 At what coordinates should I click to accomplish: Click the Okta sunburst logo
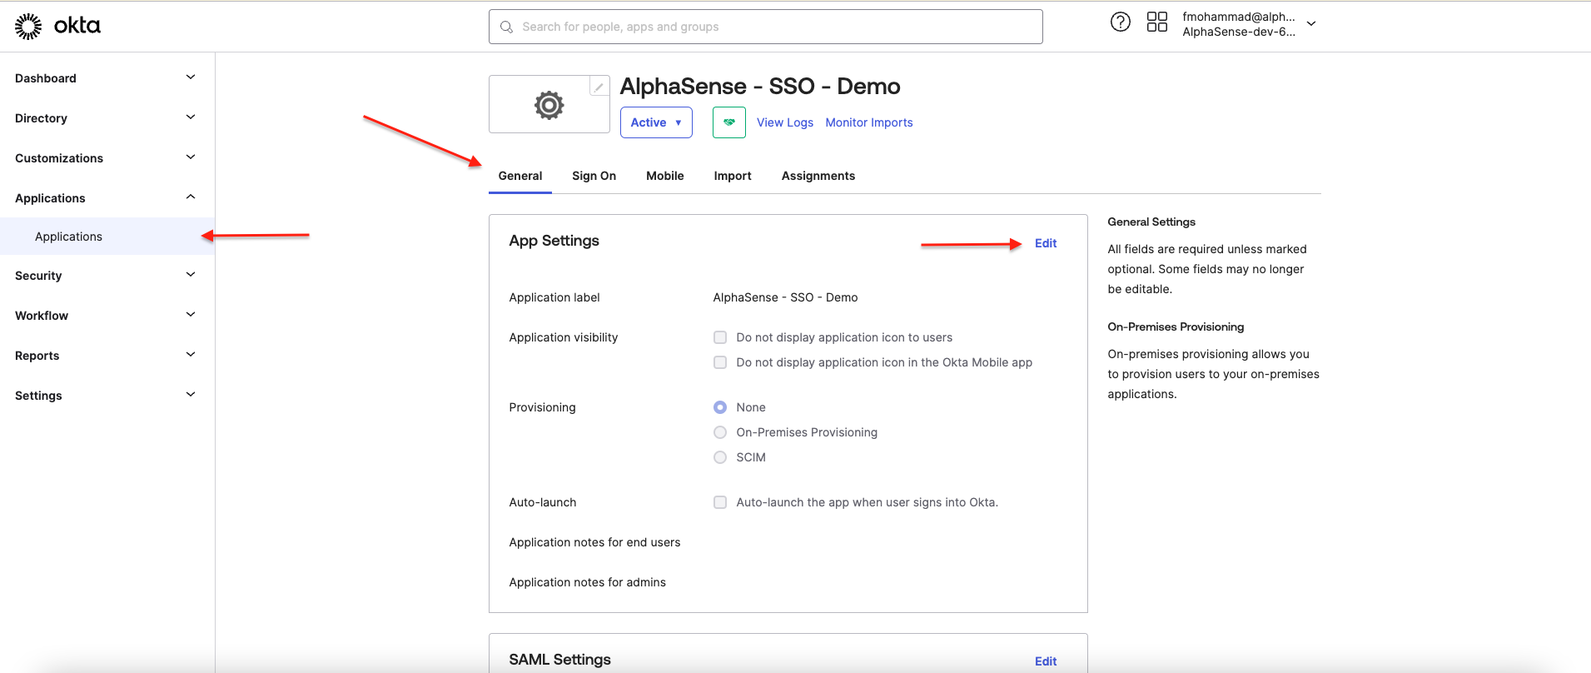28,27
